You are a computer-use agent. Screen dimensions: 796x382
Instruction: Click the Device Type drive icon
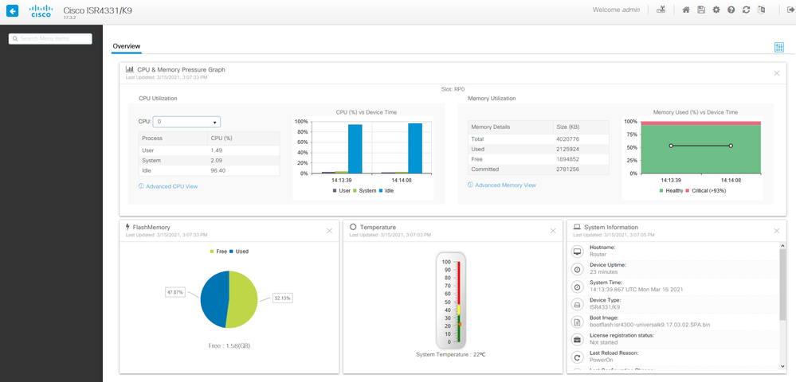[x=577, y=305]
